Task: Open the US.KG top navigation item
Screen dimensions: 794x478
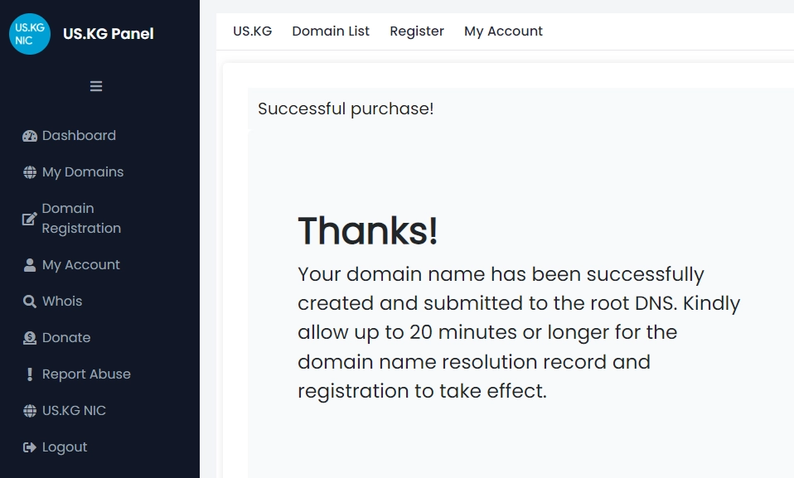Action: click(x=252, y=31)
